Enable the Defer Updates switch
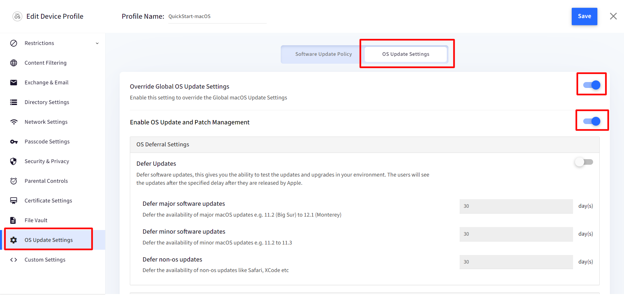The height and width of the screenshot is (296, 624). [584, 162]
